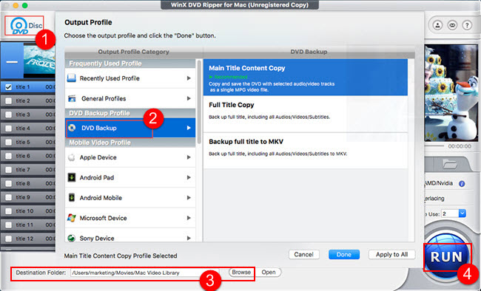
Task: Check the title 2 checkbox
Action: [x=9, y=100]
